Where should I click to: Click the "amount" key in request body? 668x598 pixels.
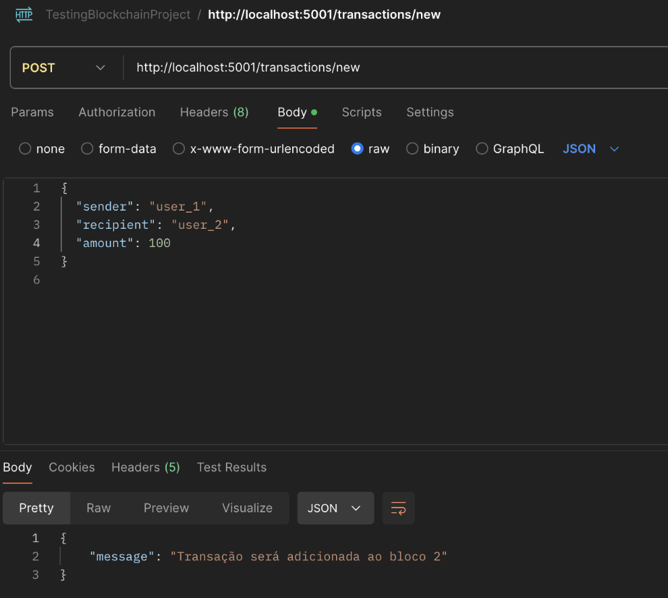(105, 244)
